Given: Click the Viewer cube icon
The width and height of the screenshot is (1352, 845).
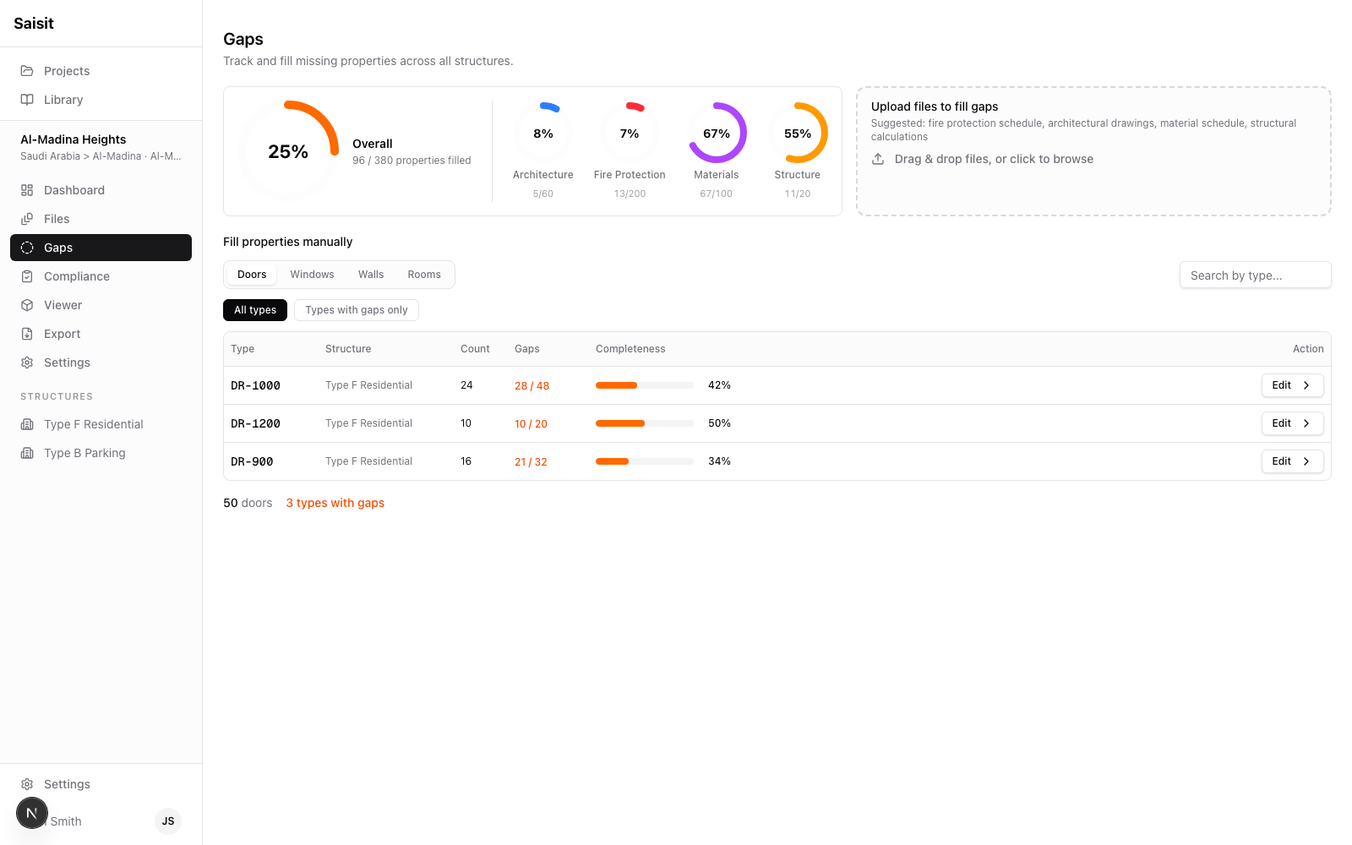Looking at the screenshot, I should coord(27,305).
